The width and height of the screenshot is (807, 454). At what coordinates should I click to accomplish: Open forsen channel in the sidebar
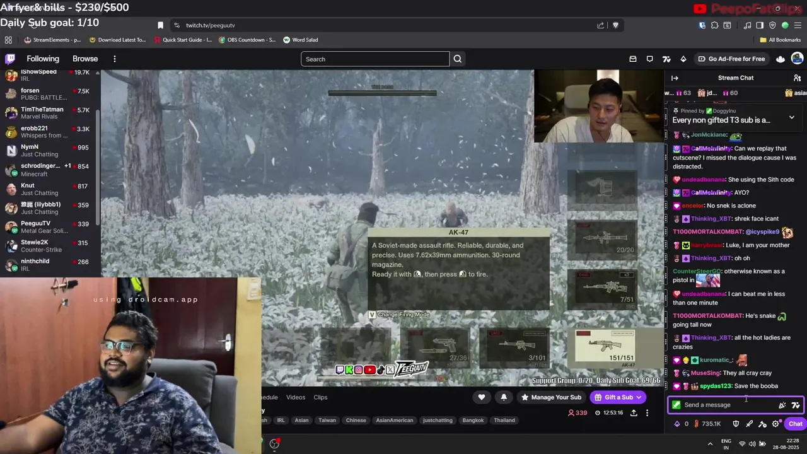click(x=50, y=94)
